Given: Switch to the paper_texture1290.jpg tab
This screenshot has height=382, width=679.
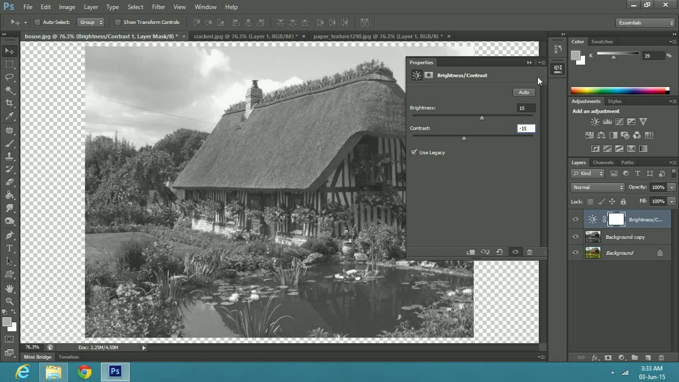Looking at the screenshot, I should (x=378, y=36).
